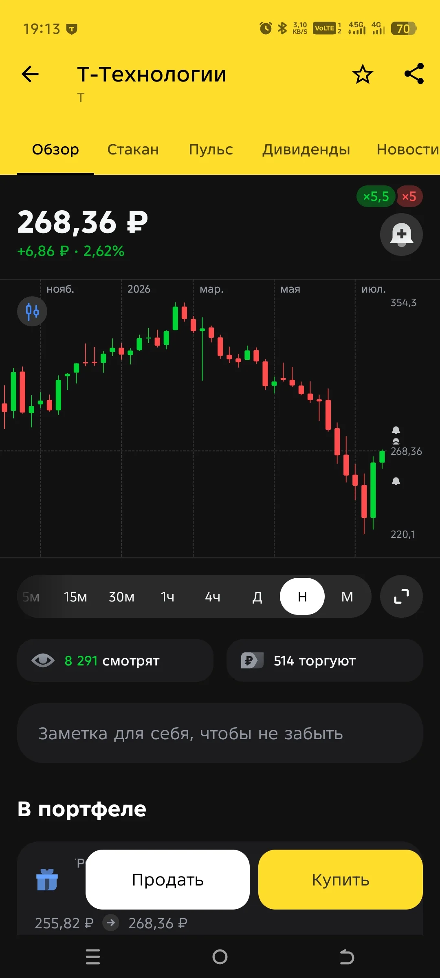The height and width of the screenshot is (978, 440).
Task: Expand chart to fullscreen
Action: pos(401,597)
